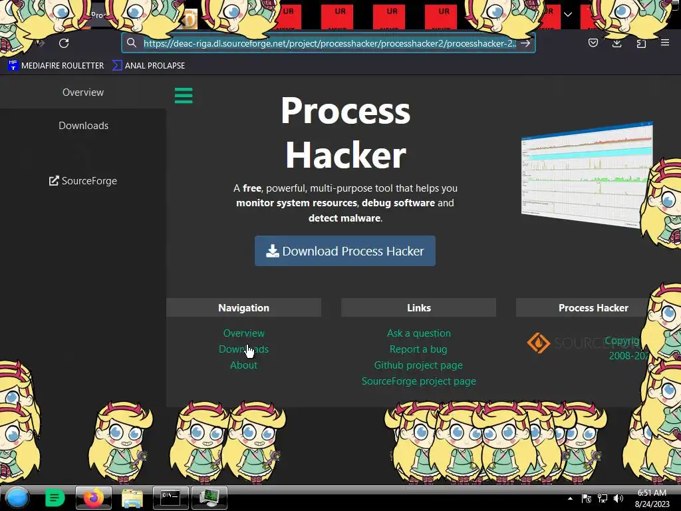This screenshot has height=511, width=681.
Task: Open SourceForge project page link
Action: 419,381
